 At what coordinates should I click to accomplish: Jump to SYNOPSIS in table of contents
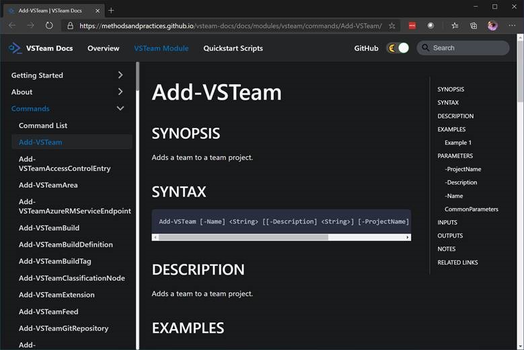(x=451, y=90)
